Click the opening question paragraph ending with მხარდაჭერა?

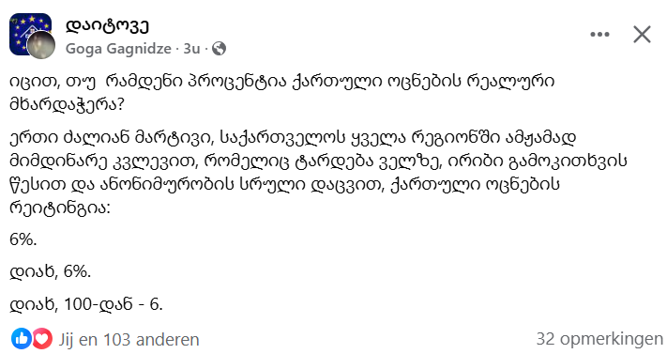coord(281,93)
